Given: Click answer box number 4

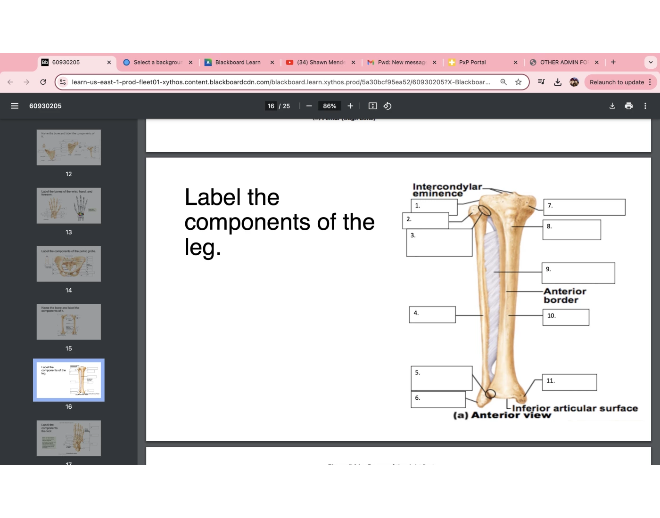Looking at the screenshot, I should [x=432, y=315].
